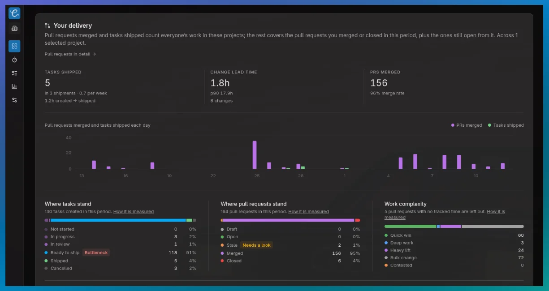Click the 164 pull requests in this period text
Viewport: 549px width, 291px height.
[x=254, y=212]
